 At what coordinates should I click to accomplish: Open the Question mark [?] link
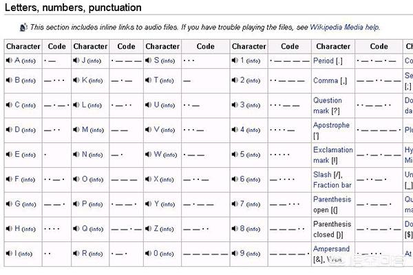tap(328, 105)
